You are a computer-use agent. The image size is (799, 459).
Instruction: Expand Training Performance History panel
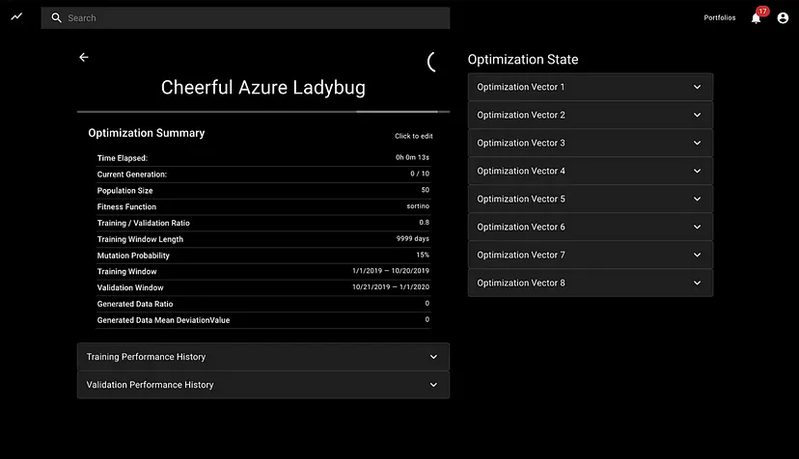coord(262,357)
